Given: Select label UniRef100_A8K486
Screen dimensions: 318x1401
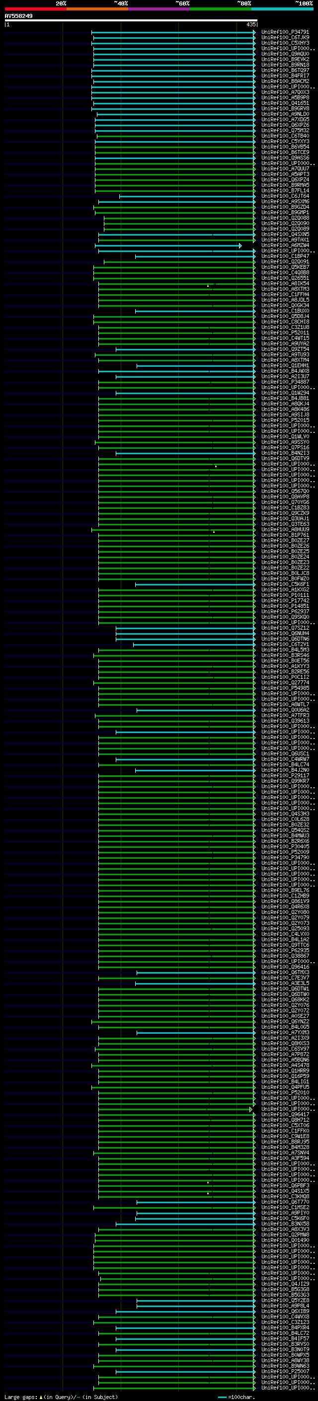Looking at the screenshot, I should (x=285, y=409).
